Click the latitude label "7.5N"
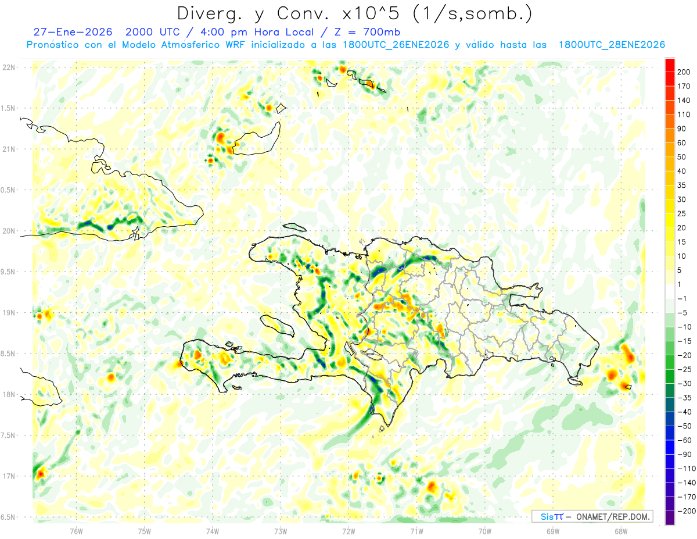 point(9,436)
